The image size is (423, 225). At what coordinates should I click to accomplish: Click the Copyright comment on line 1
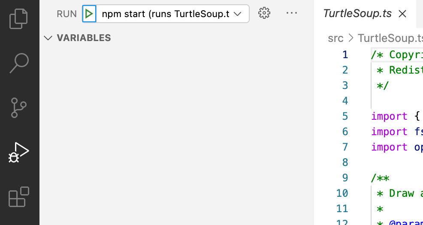click(x=405, y=55)
